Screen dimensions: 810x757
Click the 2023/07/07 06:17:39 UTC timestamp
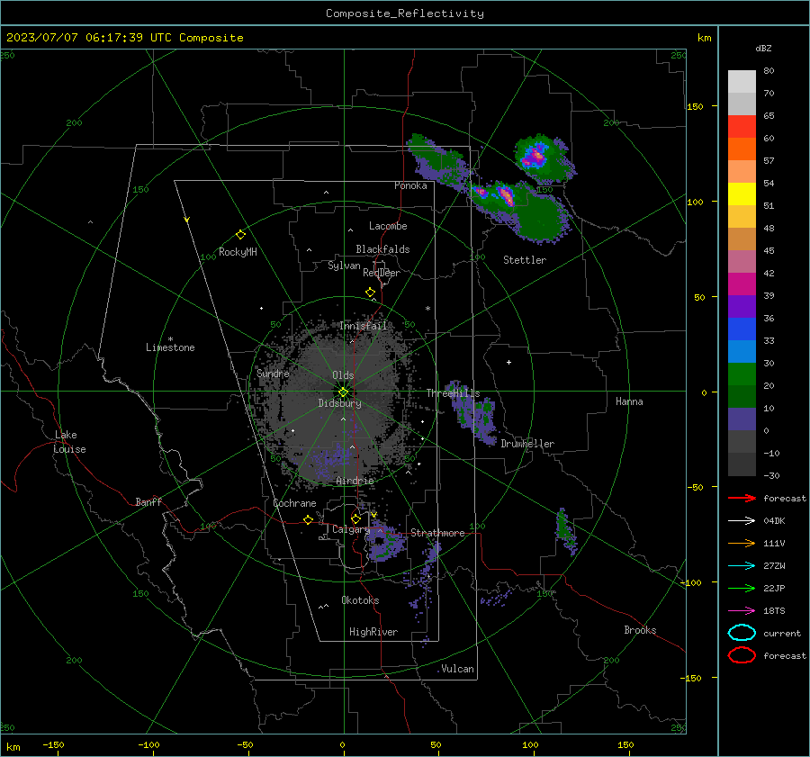tap(89, 38)
